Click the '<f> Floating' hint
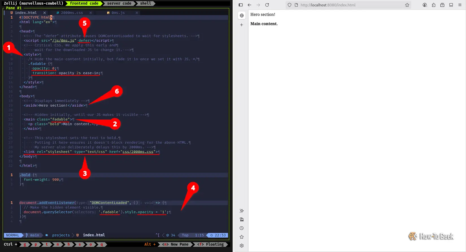 pyautogui.click(x=210, y=244)
